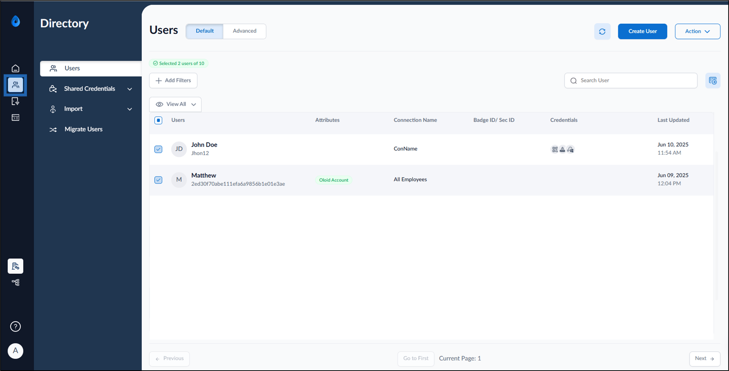
Task: Uncheck the John Doe row checkbox
Action: 158,149
